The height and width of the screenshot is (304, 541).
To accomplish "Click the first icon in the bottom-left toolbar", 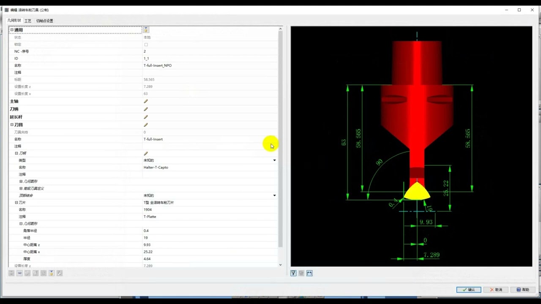I will tap(11, 273).
